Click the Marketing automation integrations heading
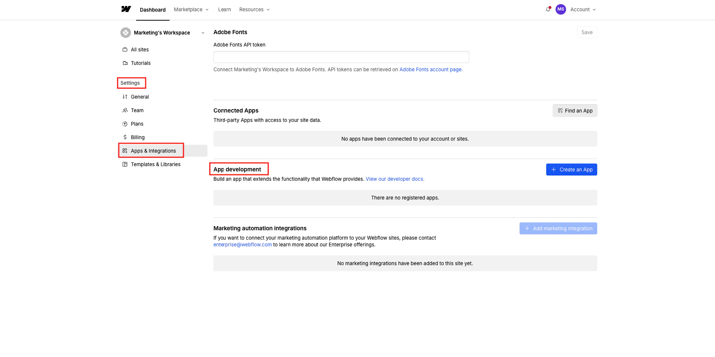The height and width of the screenshot is (357, 715). (x=260, y=228)
